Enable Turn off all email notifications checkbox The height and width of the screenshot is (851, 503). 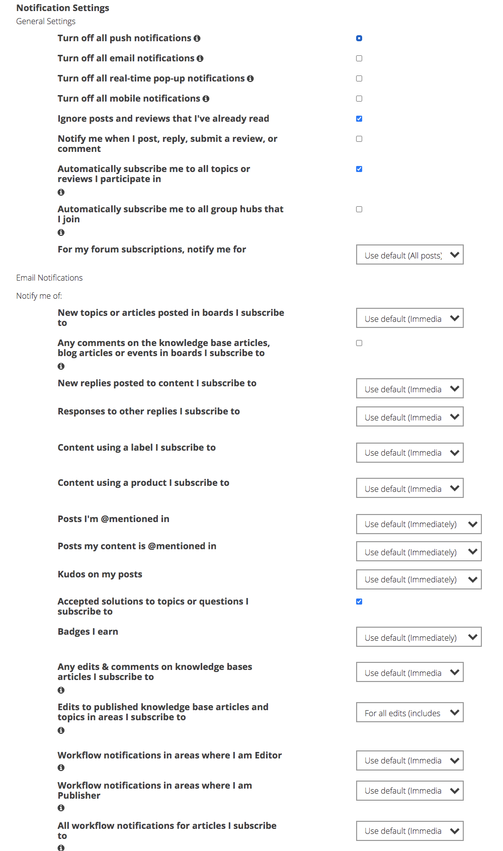pos(359,58)
